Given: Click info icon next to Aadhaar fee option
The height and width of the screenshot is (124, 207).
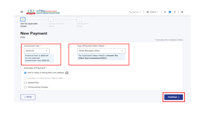Looking at the screenshot, I should click(x=67, y=73).
